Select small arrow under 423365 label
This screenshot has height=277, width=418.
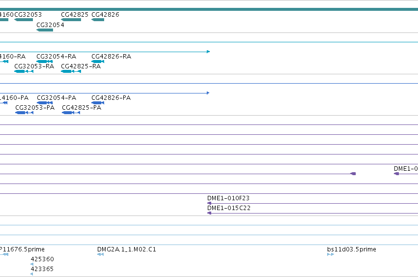tap(32, 274)
